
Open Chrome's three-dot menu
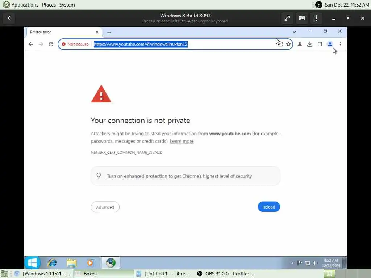pyautogui.click(x=340, y=44)
